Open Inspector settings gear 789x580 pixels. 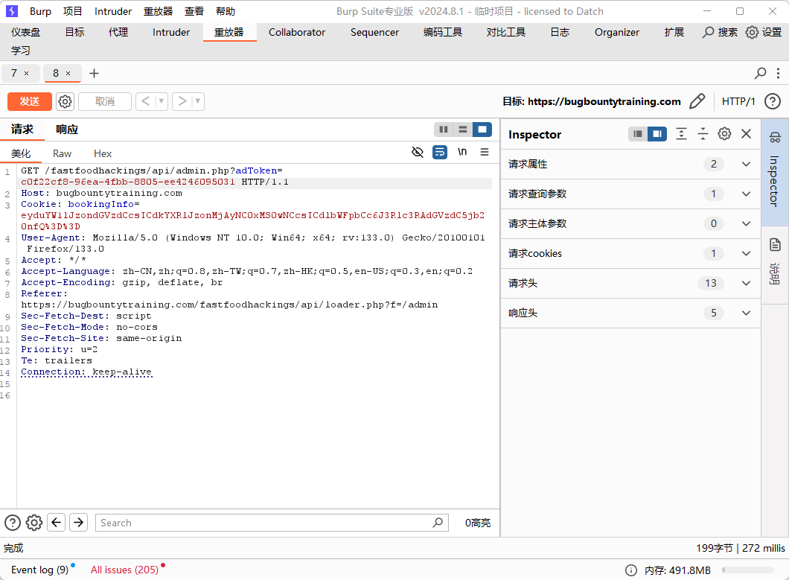pyautogui.click(x=724, y=134)
